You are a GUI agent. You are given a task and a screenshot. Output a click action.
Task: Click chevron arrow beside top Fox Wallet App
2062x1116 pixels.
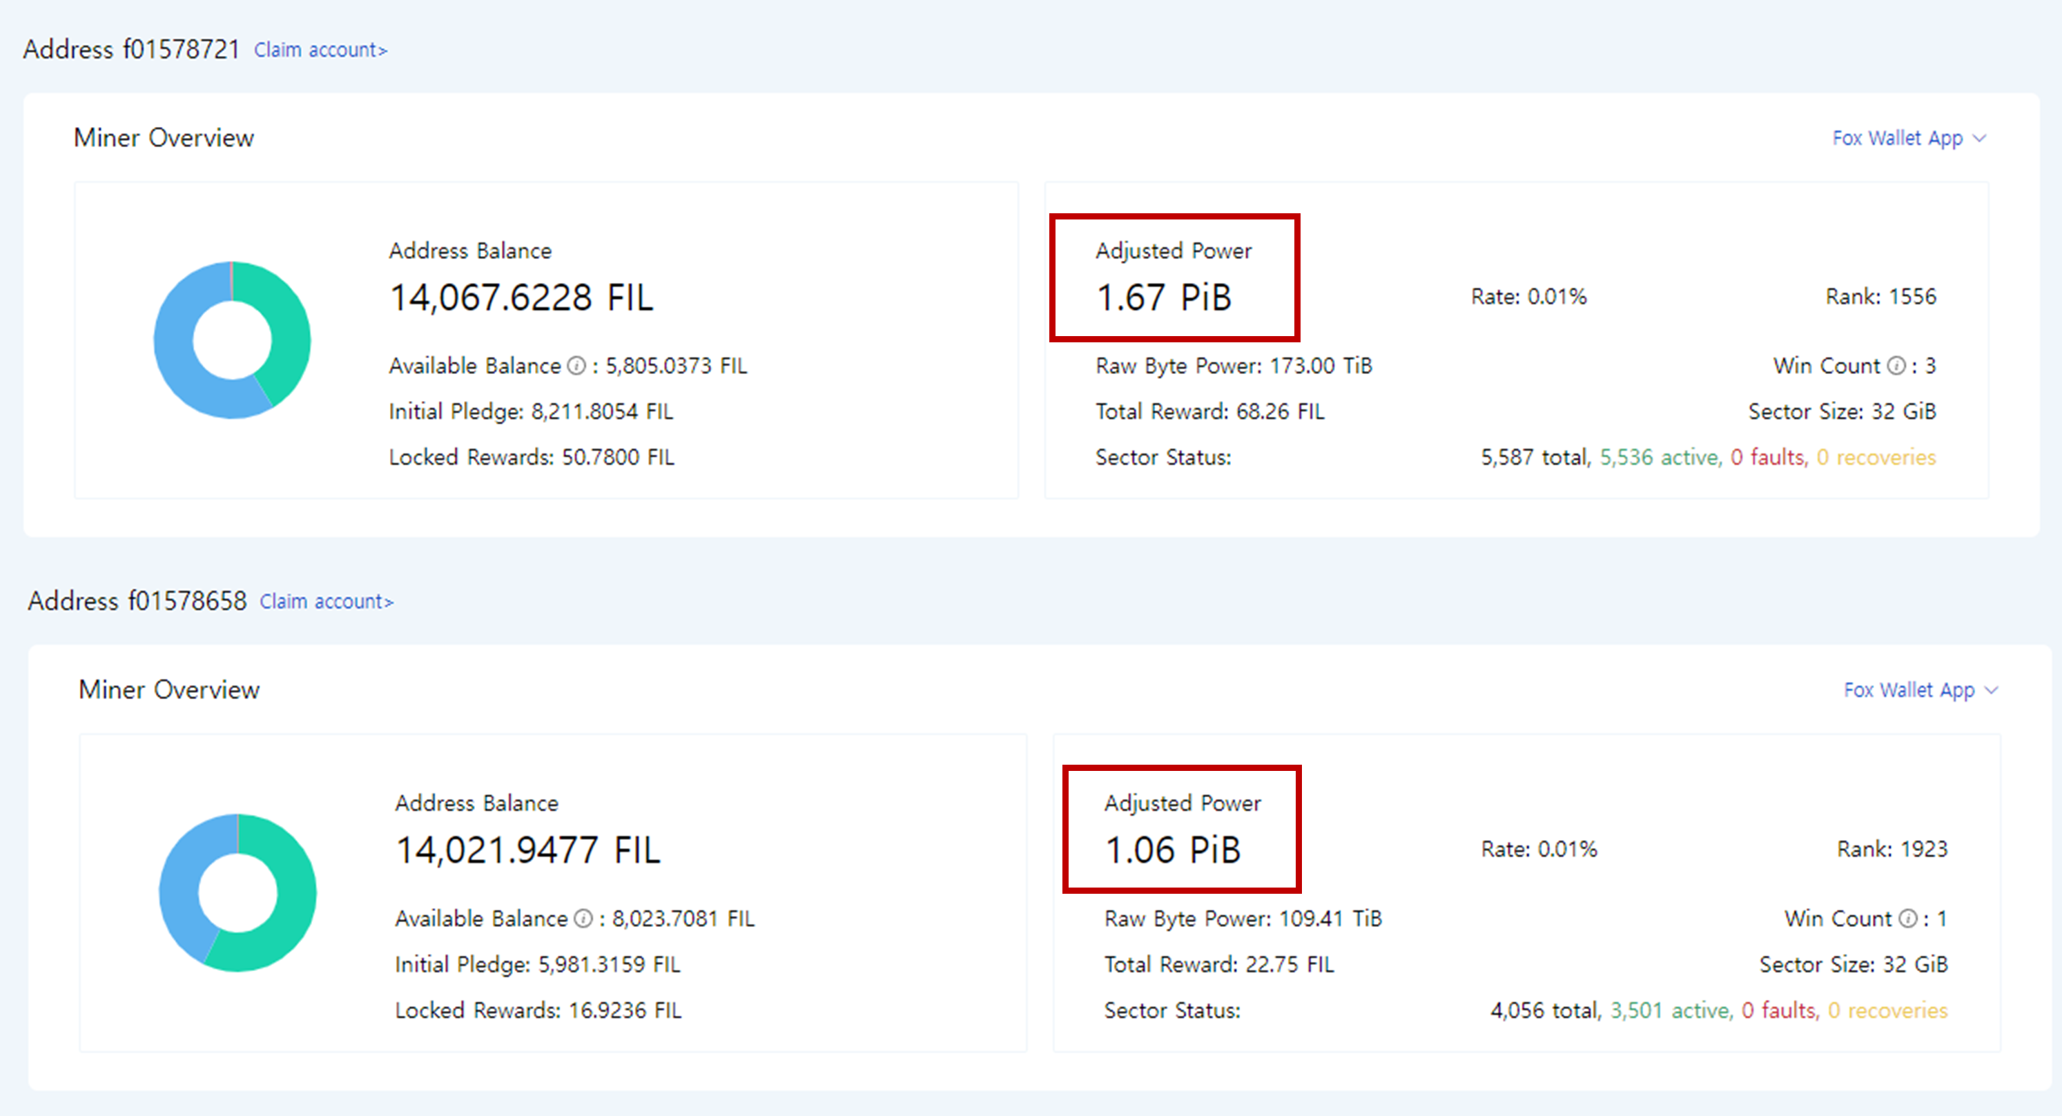click(1980, 139)
